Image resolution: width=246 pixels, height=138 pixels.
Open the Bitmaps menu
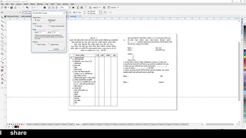tap(40, 4)
